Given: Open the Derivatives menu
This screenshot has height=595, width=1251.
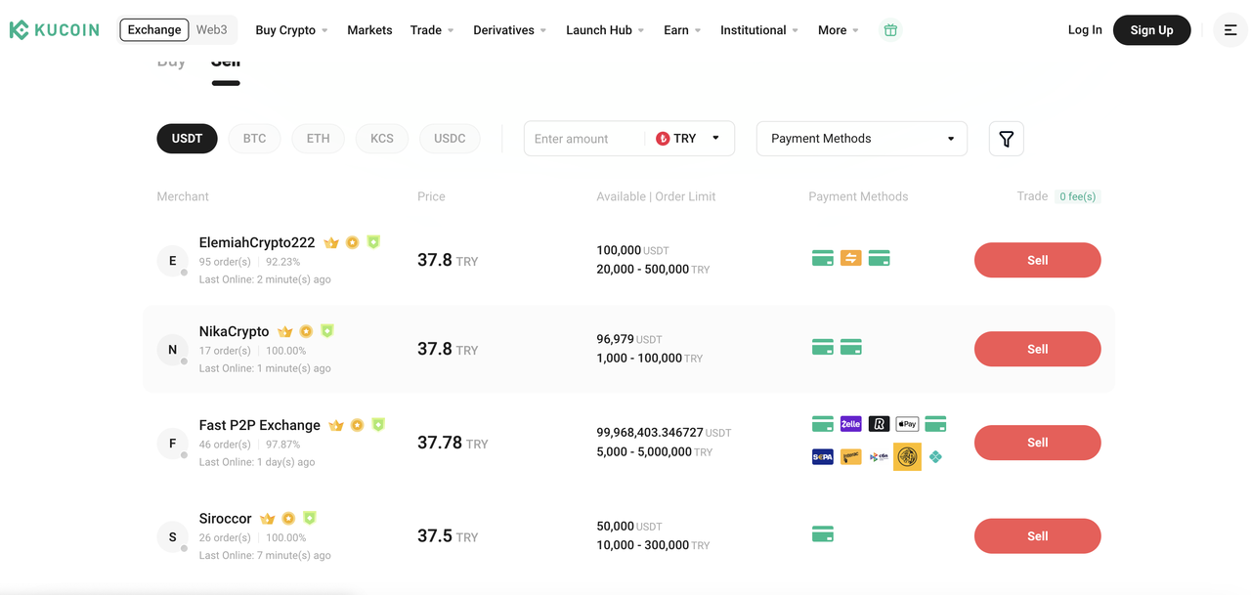Looking at the screenshot, I should tap(509, 30).
